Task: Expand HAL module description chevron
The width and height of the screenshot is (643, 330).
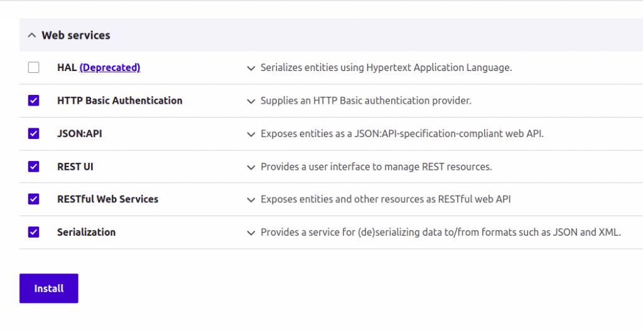Action: pyautogui.click(x=251, y=68)
